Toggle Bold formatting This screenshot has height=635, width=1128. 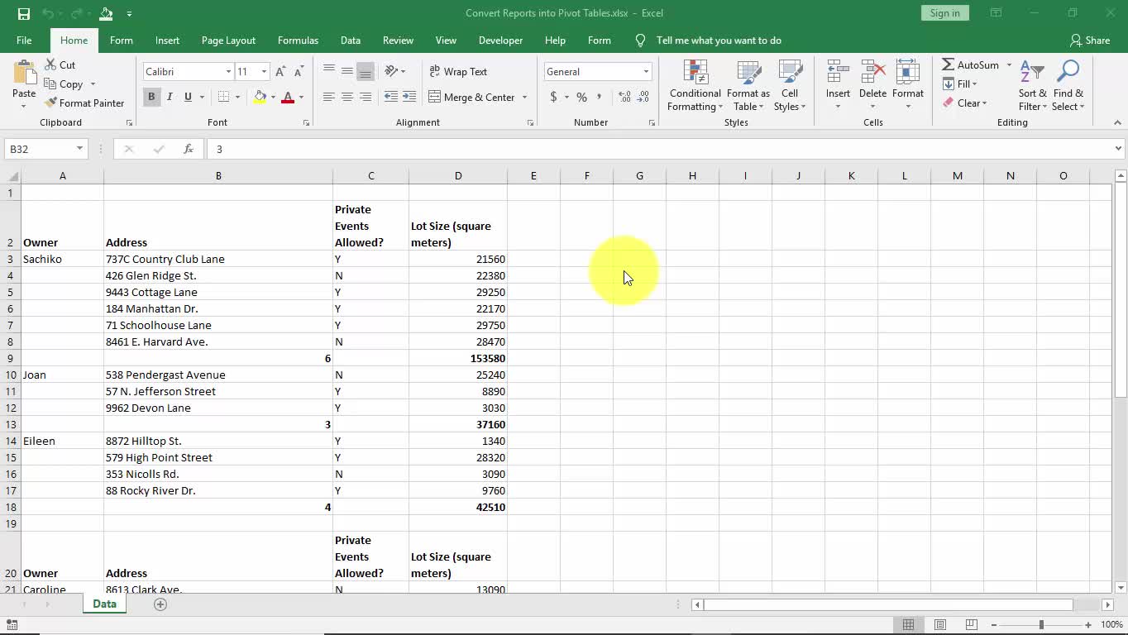coord(151,97)
